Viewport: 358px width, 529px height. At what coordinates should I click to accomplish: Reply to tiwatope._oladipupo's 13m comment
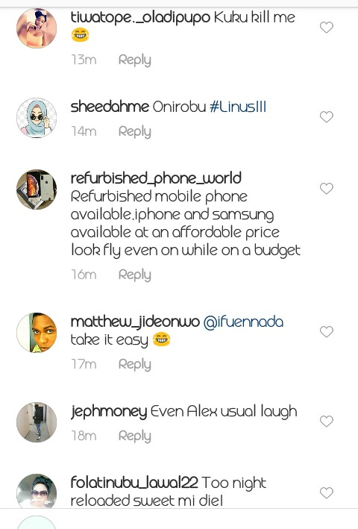(134, 60)
